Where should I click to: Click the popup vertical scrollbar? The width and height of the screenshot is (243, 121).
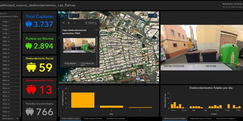[97, 51]
